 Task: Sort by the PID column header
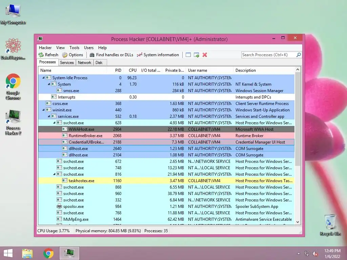[x=115, y=70]
